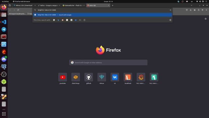209x118 pixels.
Task: Launch Discord from the dock
Action: (4, 59)
